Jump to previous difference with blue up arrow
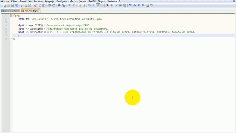Viewport: 236px width, 133px height. click(135, 6)
